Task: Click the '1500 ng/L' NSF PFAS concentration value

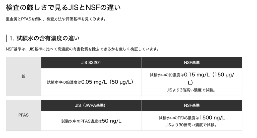Action: pyautogui.click(x=212, y=117)
